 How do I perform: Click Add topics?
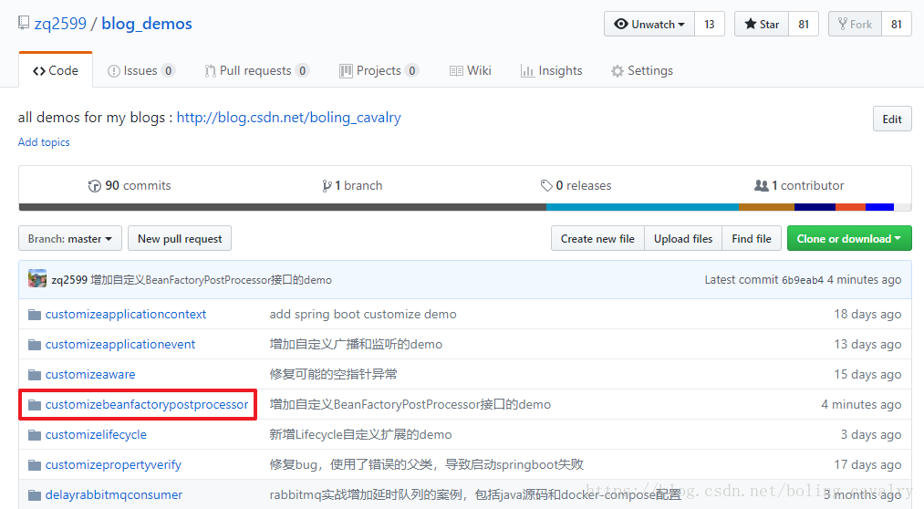(44, 142)
